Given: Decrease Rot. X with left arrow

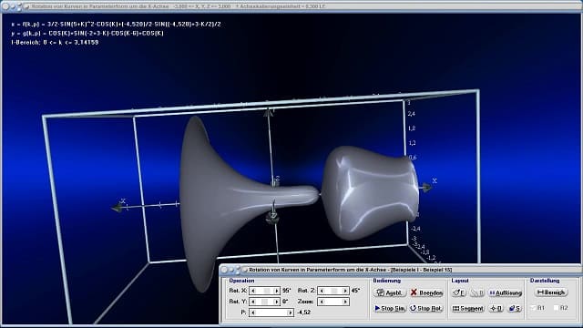Looking at the screenshot, I should point(253,291).
